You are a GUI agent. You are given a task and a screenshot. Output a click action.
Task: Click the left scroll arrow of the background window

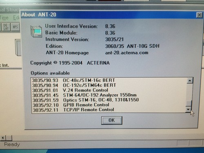[x=3, y=138]
